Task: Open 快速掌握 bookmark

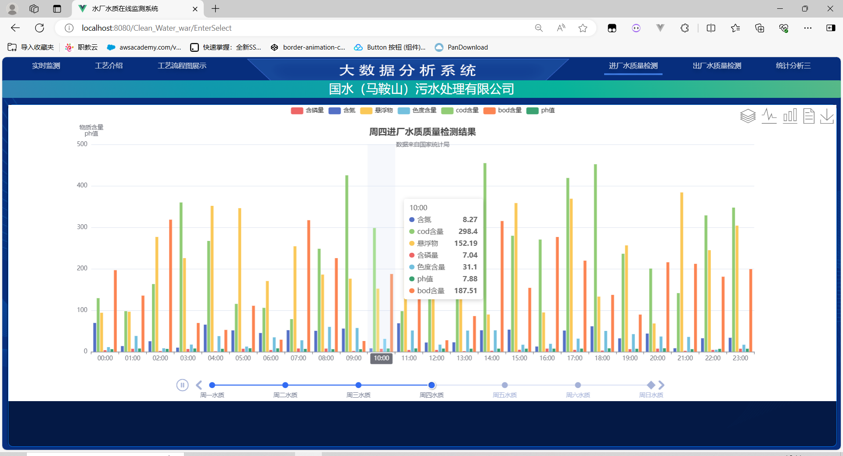Action: point(226,47)
